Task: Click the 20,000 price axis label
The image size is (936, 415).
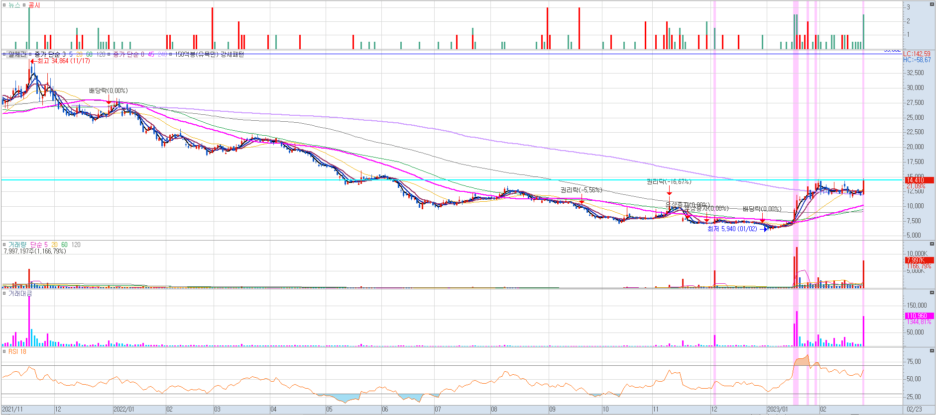Action: pos(915,147)
